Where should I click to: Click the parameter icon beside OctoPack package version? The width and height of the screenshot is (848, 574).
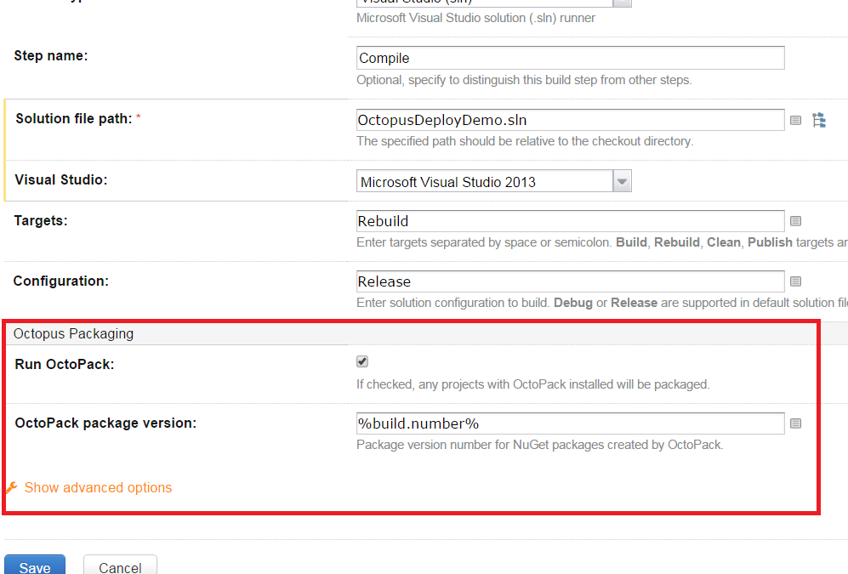(795, 423)
